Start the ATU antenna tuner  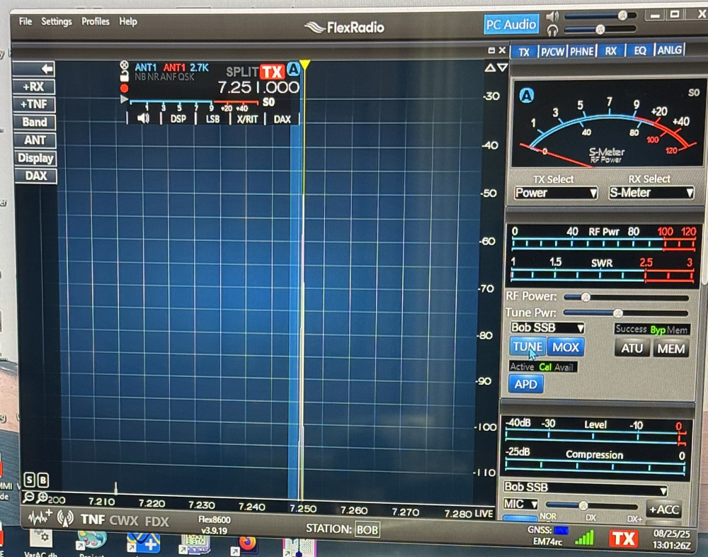(632, 348)
